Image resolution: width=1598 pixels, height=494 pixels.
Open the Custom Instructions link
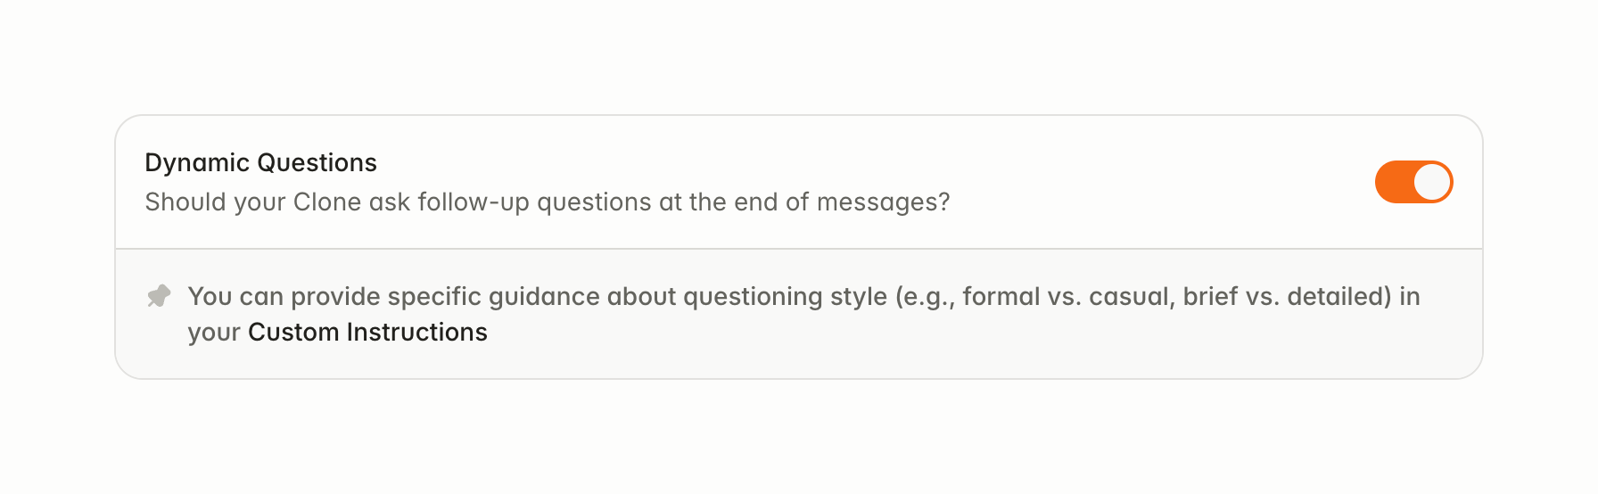click(367, 332)
